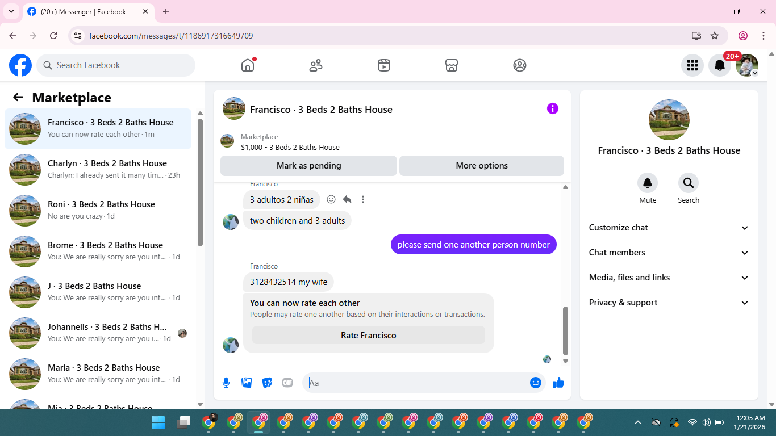The height and width of the screenshot is (436, 776).
Task: Click the 'two children and 3 adults' message
Action: [x=298, y=221]
